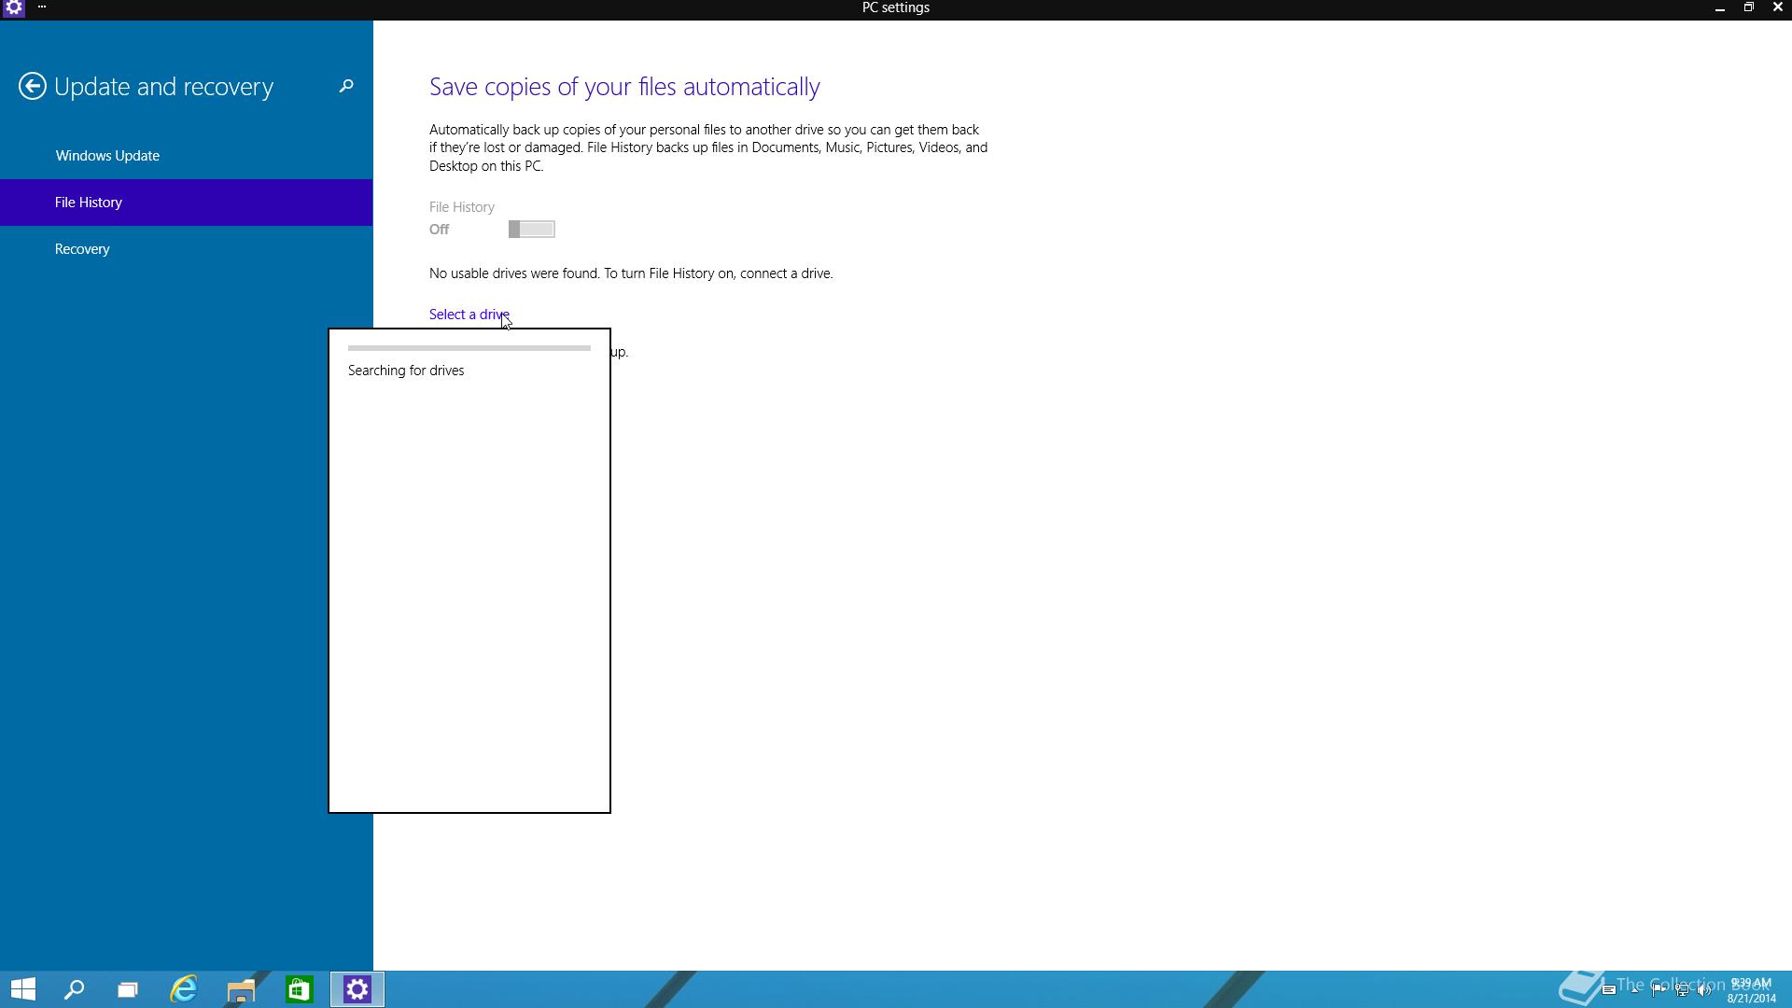Expand hidden system tray icons

pyautogui.click(x=1634, y=990)
